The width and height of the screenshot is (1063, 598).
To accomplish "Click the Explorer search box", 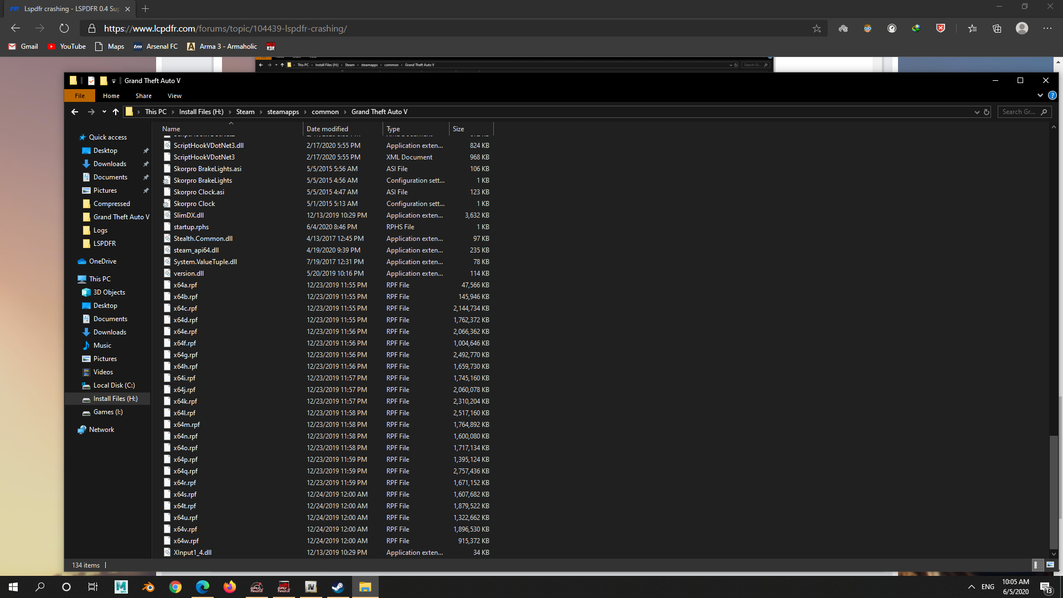I will [1019, 112].
